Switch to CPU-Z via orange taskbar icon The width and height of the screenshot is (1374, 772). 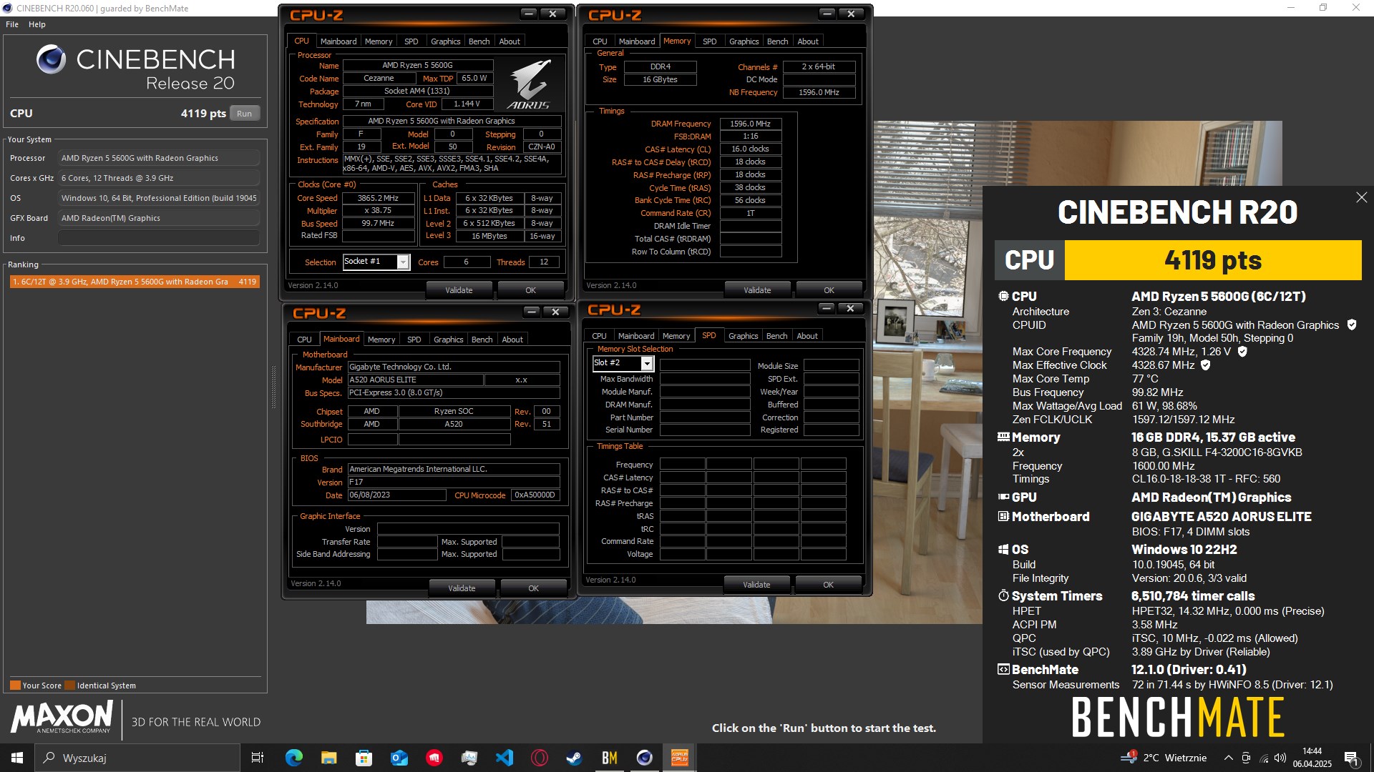tap(679, 758)
